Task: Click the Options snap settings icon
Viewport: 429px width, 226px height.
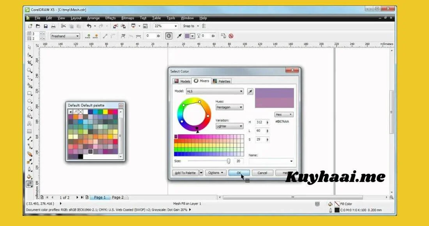Action: pos(204,26)
